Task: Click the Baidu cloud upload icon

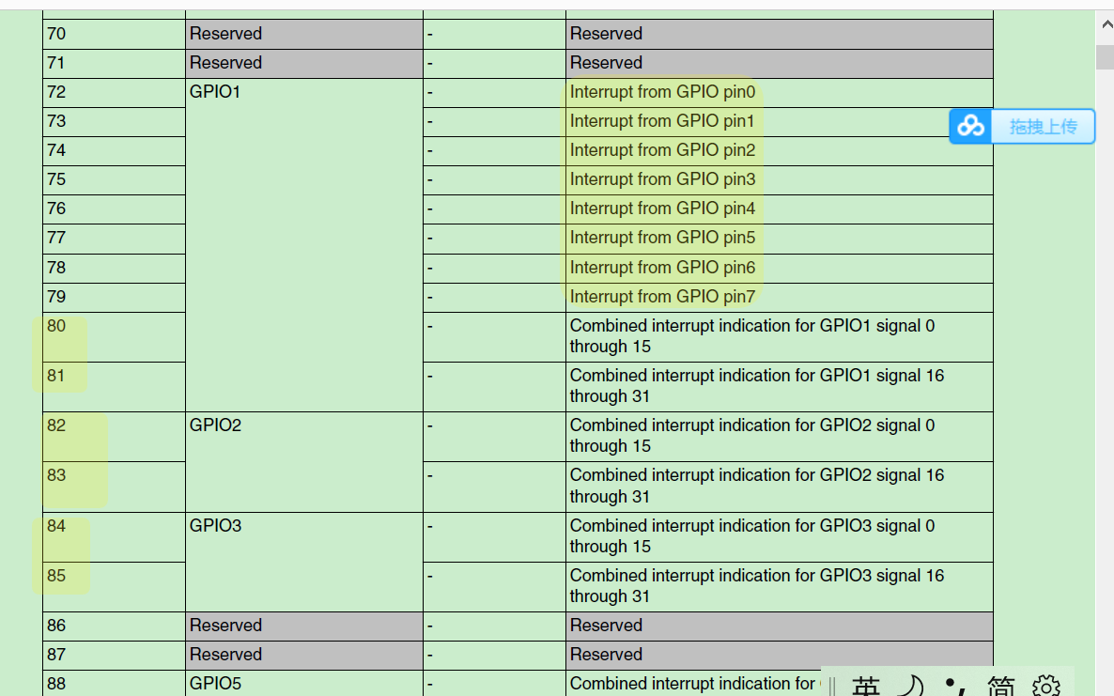Action: coord(971,126)
